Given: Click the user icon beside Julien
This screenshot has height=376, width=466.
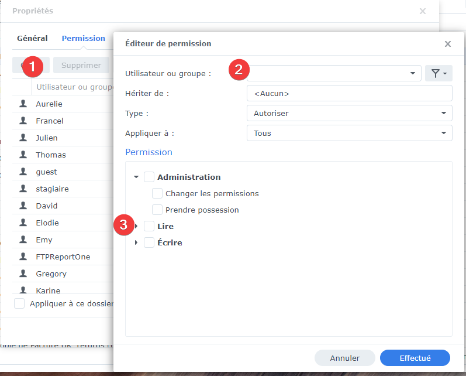Looking at the screenshot, I should pyautogui.click(x=23, y=138).
